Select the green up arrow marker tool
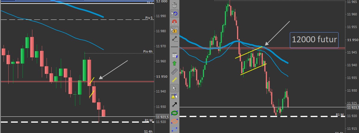Screen dimensions: 359x133 (174, 63)
